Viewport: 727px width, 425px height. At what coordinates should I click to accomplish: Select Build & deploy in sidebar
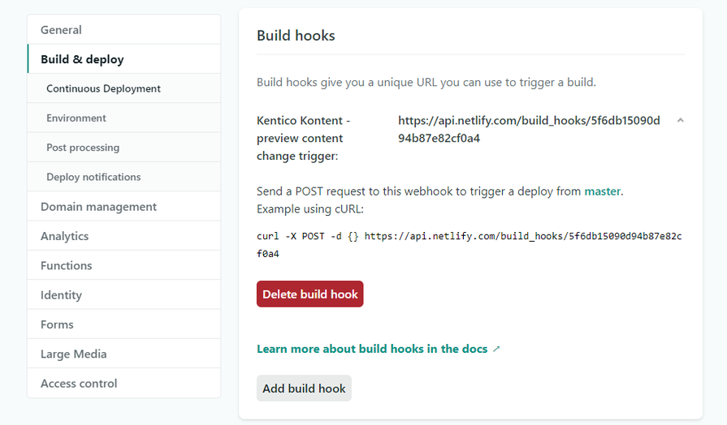click(x=82, y=59)
